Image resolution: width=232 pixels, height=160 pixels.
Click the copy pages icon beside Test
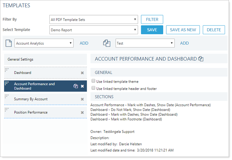coord(107,43)
